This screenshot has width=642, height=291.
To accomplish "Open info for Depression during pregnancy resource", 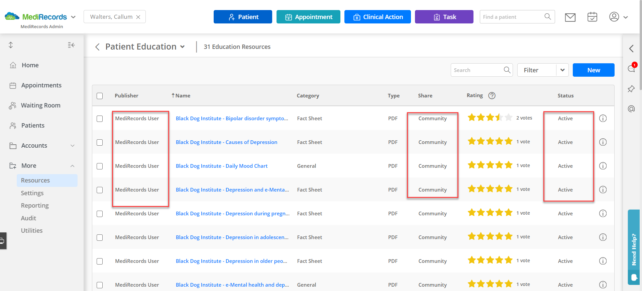I will (x=603, y=213).
